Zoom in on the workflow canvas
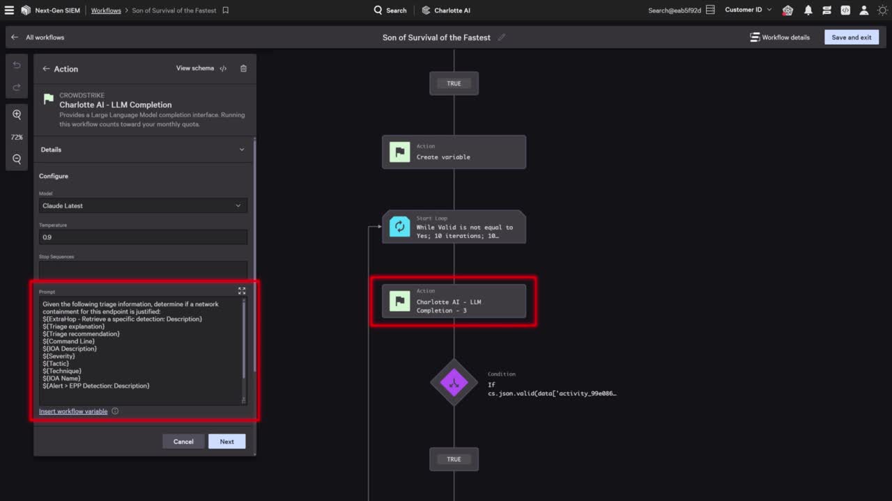This screenshot has width=892, height=501. click(17, 115)
